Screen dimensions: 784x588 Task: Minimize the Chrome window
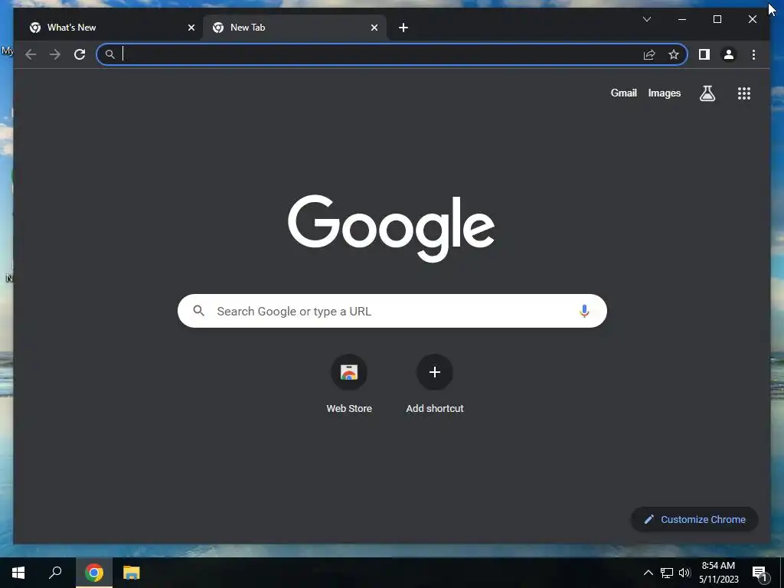coord(682,19)
